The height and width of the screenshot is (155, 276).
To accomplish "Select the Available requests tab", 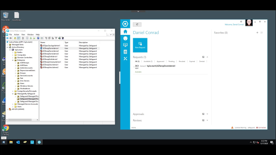I will [148, 61].
